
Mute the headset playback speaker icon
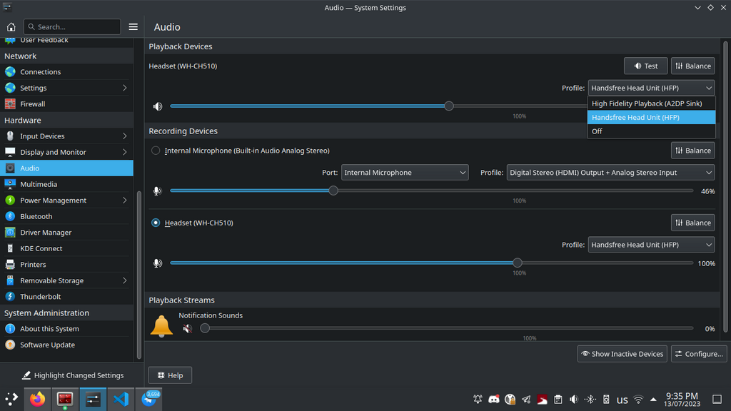pyautogui.click(x=158, y=106)
